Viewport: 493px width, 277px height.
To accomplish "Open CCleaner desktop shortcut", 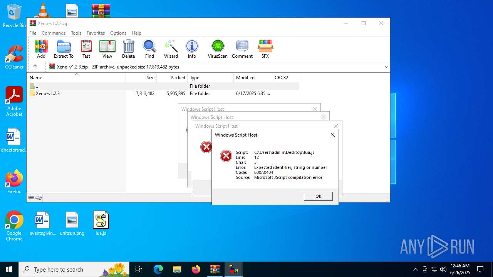I will (x=14, y=57).
